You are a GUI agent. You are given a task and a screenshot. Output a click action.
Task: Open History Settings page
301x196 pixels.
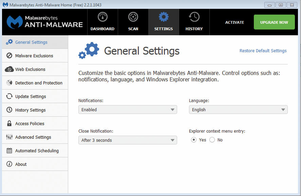[x=35, y=110]
